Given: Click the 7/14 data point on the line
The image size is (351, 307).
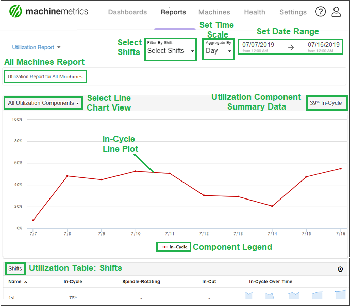Looking at the screenshot, I should click(x=272, y=206).
